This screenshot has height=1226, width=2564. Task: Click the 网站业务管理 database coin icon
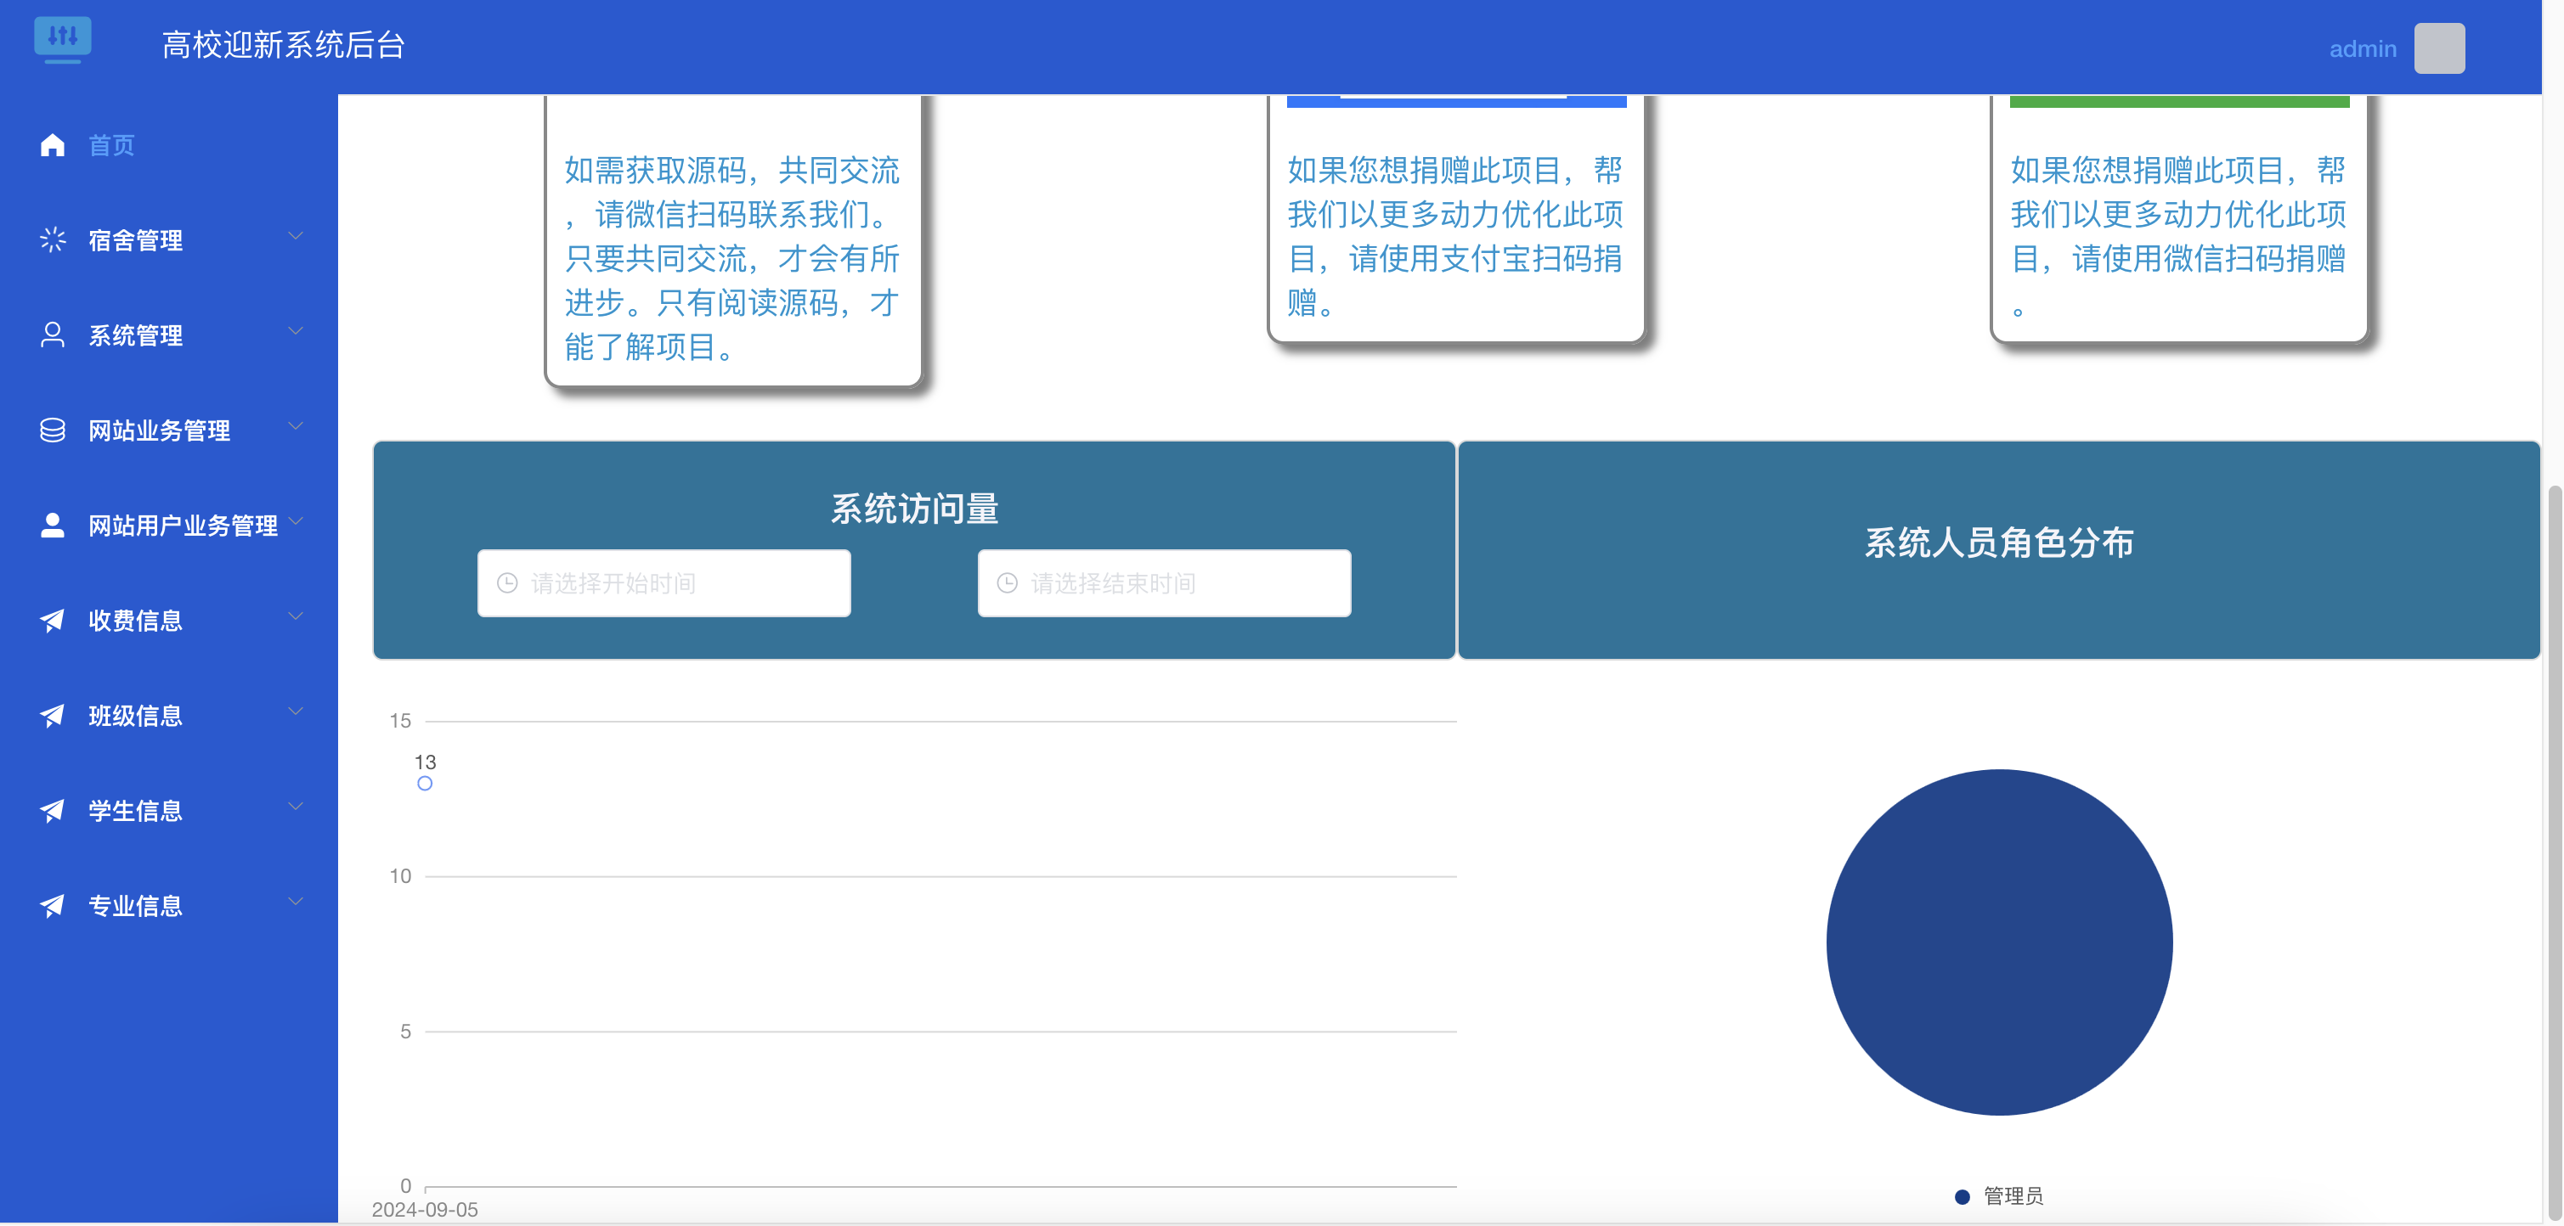point(53,430)
